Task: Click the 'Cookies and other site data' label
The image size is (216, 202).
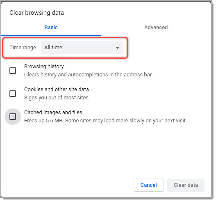Action: [57, 90]
